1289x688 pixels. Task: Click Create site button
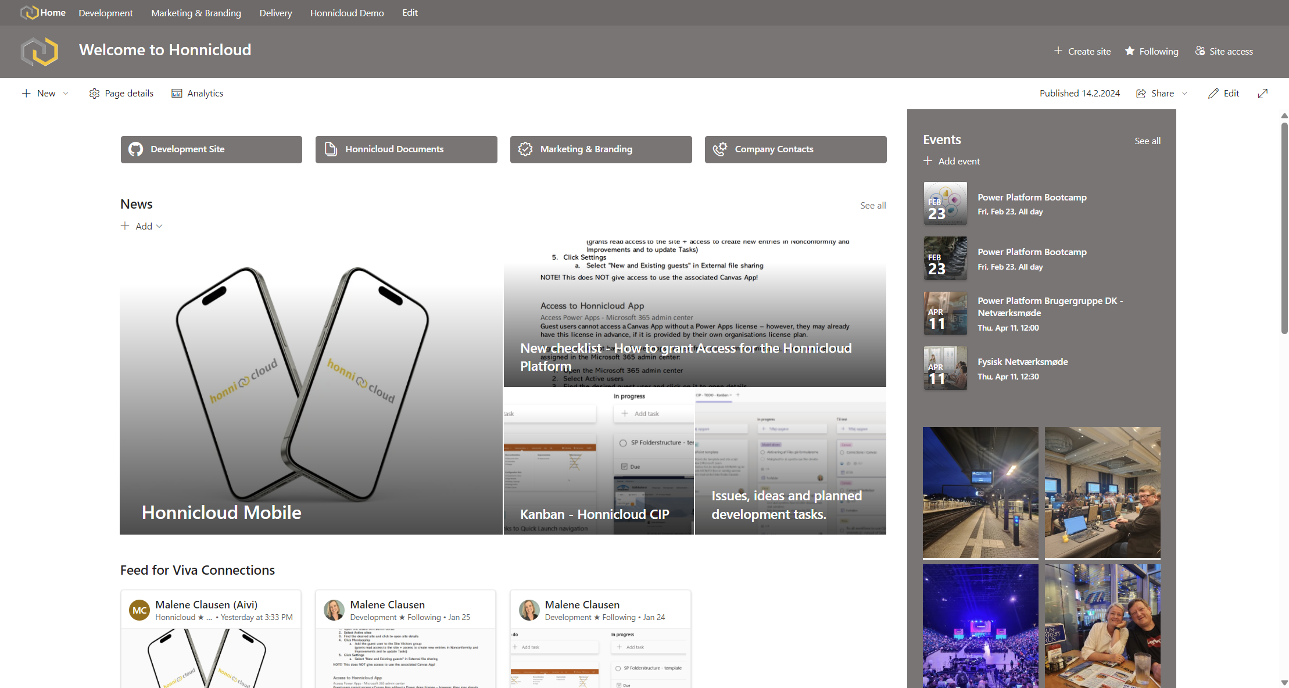(1083, 51)
